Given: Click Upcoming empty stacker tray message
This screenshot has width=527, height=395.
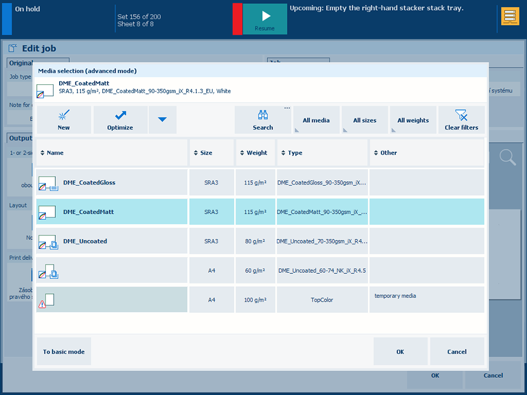Looking at the screenshot, I should pos(377,8).
